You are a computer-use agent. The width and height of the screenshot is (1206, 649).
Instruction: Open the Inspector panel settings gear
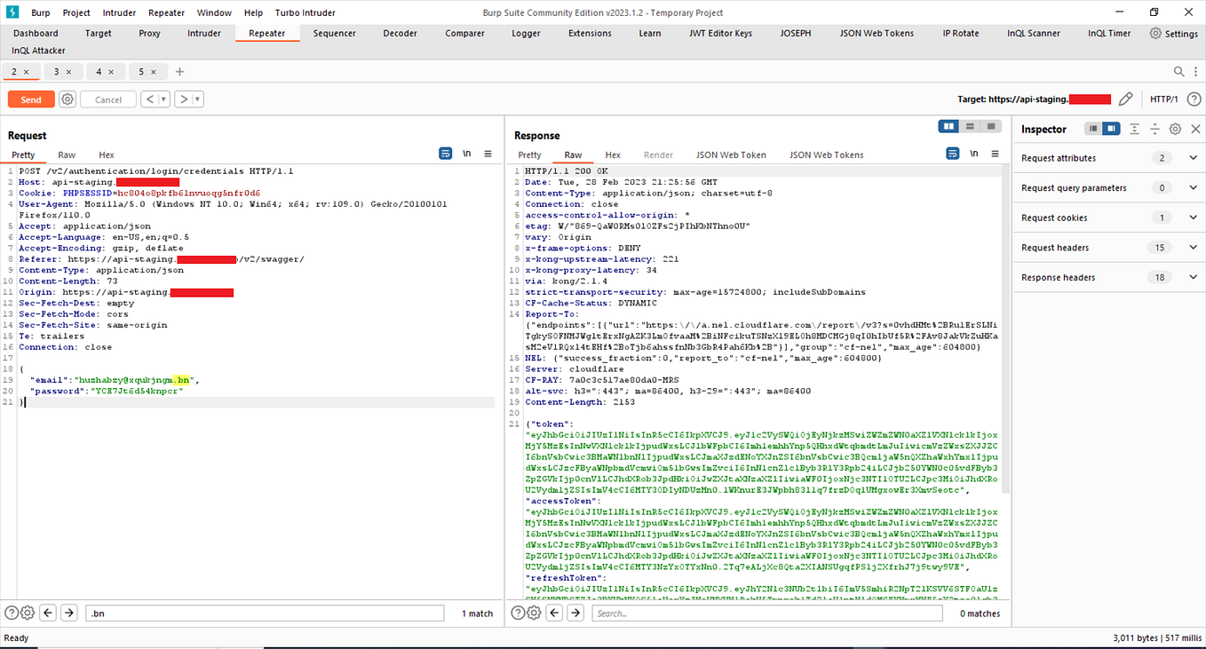tap(1174, 128)
